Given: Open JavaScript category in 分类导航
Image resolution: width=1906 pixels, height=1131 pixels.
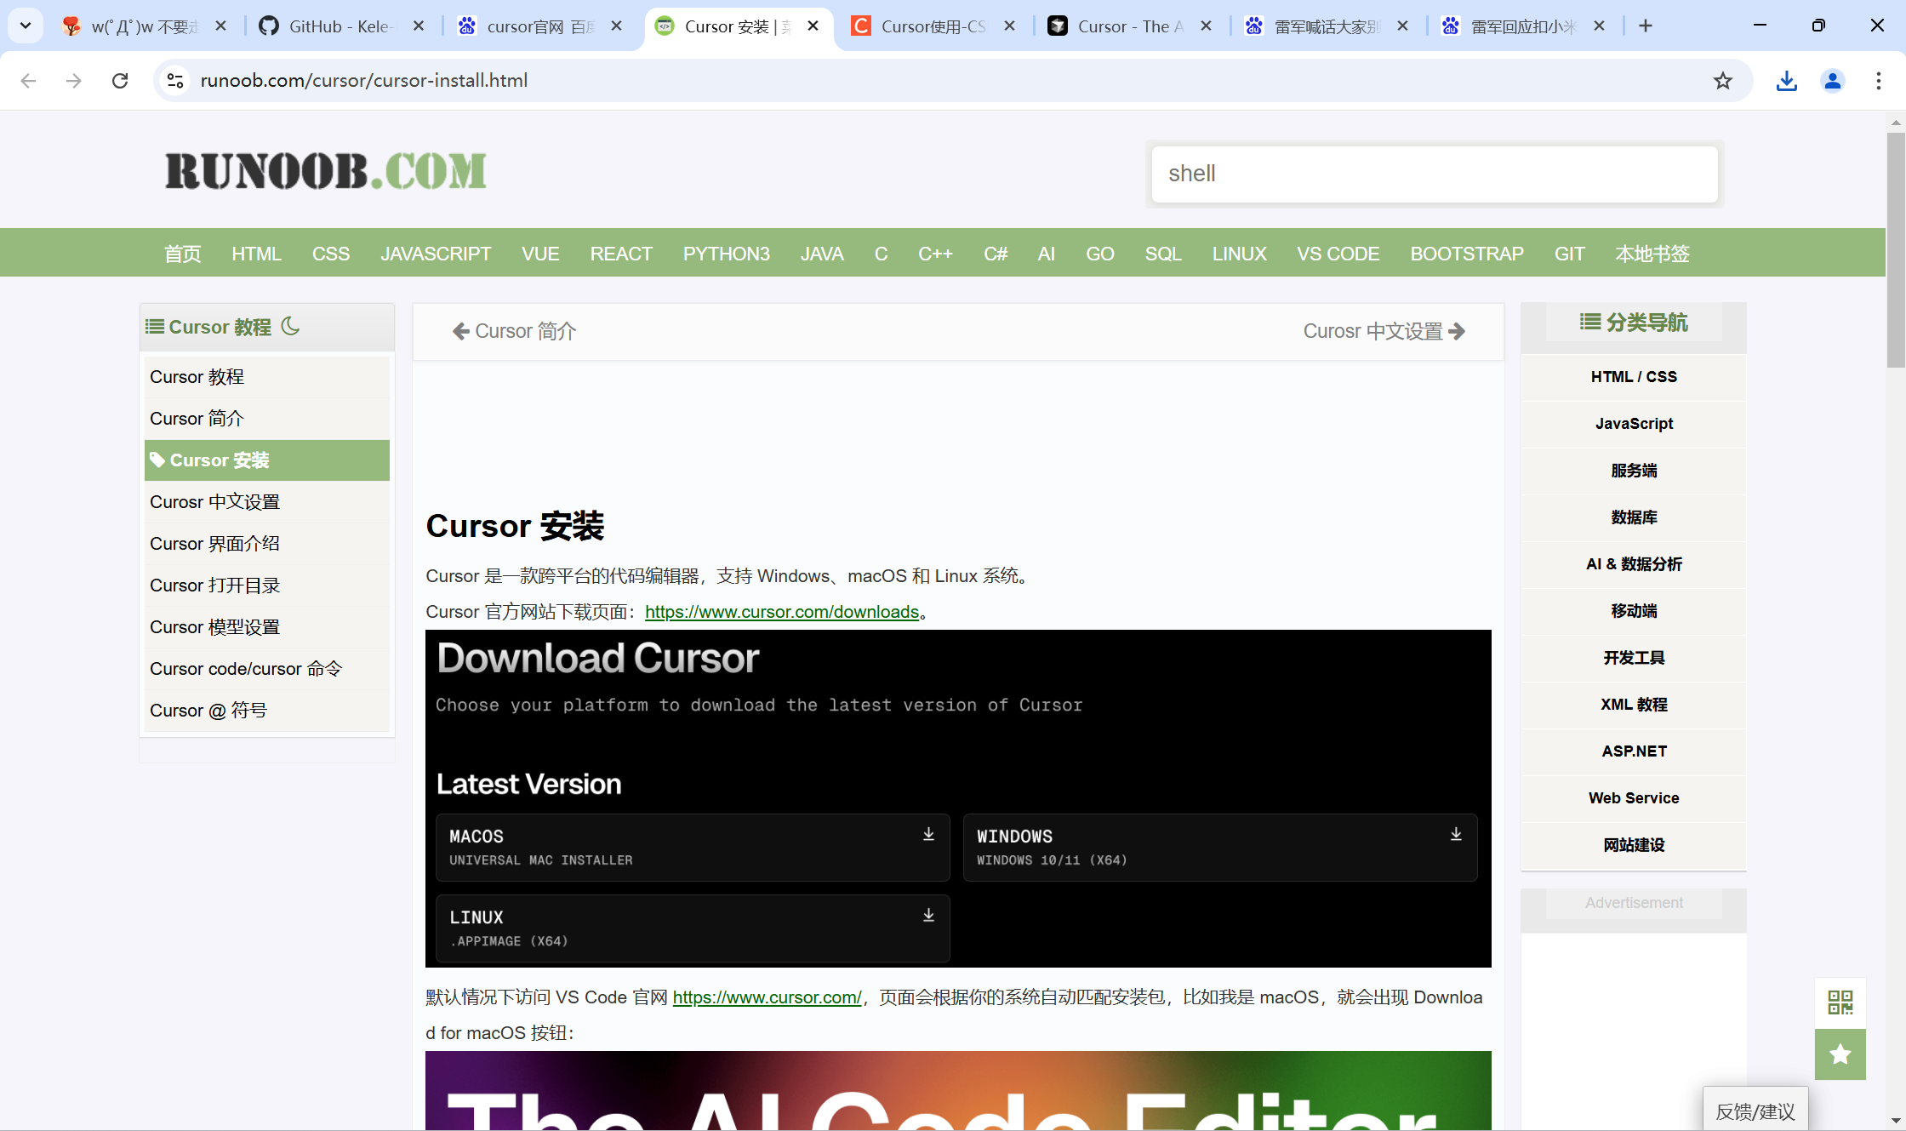Looking at the screenshot, I should coord(1634,424).
